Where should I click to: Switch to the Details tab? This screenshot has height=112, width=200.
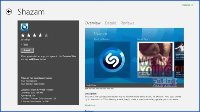111,23
